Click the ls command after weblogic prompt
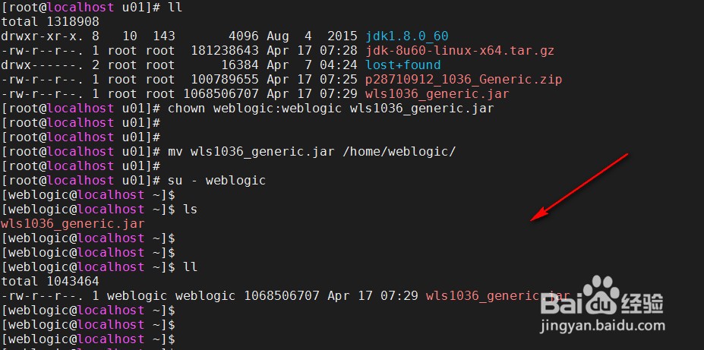Image resolution: width=704 pixels, height=350 pixels. (190, 209)
